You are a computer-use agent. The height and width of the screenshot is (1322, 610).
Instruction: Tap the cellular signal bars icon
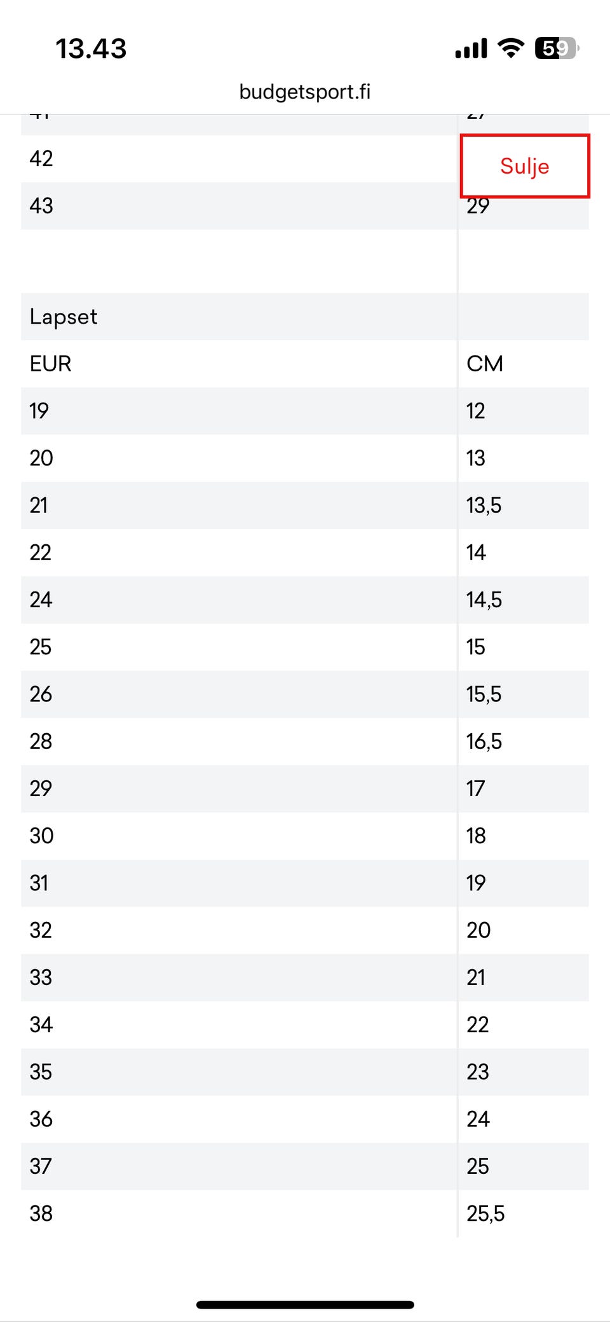[471, 48]
